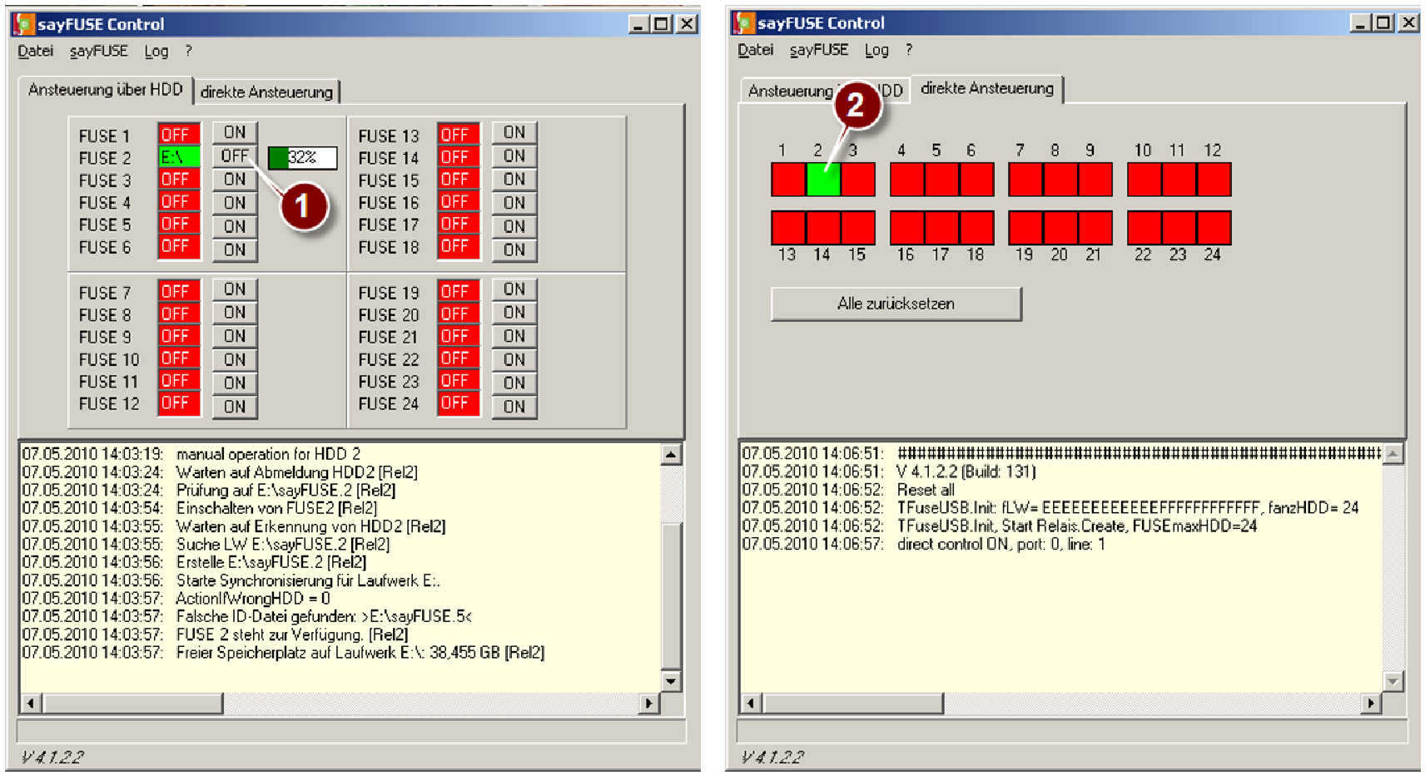Click the sayFUSE icon in right title bar

coord(745,23)
